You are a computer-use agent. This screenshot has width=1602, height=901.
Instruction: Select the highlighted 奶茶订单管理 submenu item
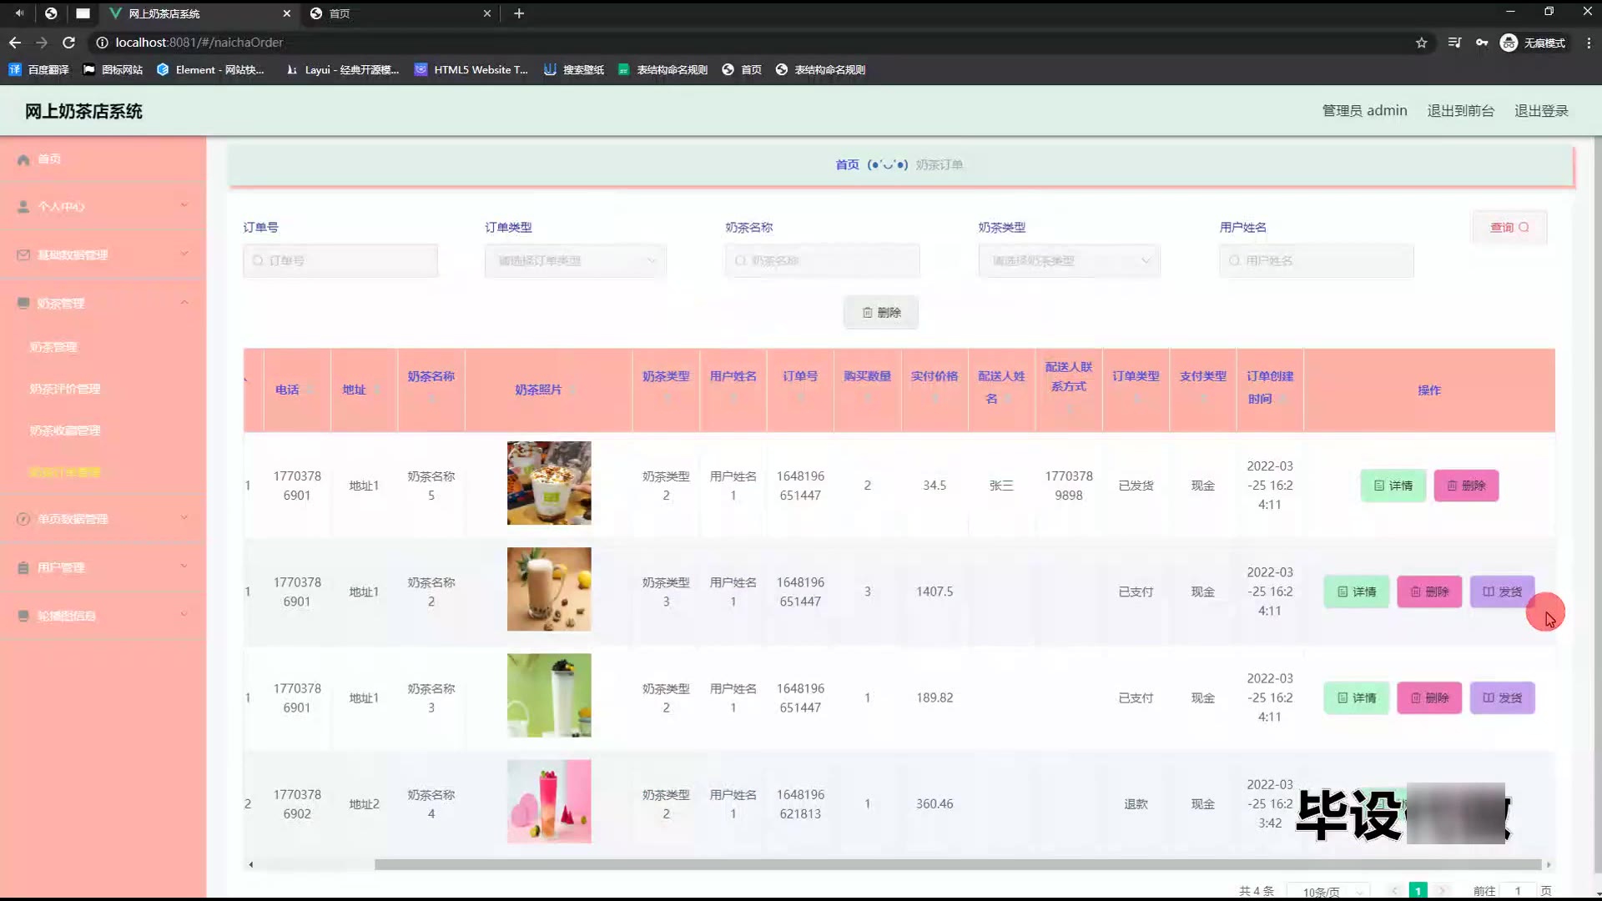[x=64, y=472]
